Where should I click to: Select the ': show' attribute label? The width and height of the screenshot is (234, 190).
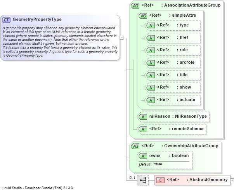pyautogui.click(x=184, y=87)
